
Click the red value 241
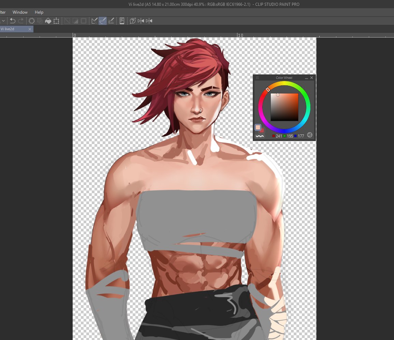coord(279,136)
